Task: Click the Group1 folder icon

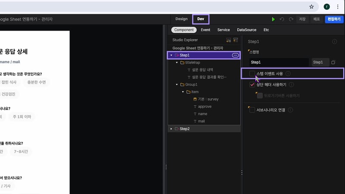Action: 182,84
